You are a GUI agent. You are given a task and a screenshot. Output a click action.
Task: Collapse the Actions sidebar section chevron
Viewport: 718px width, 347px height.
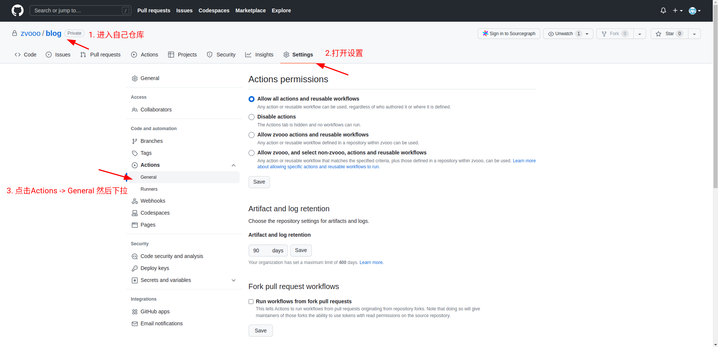[234, 165]
